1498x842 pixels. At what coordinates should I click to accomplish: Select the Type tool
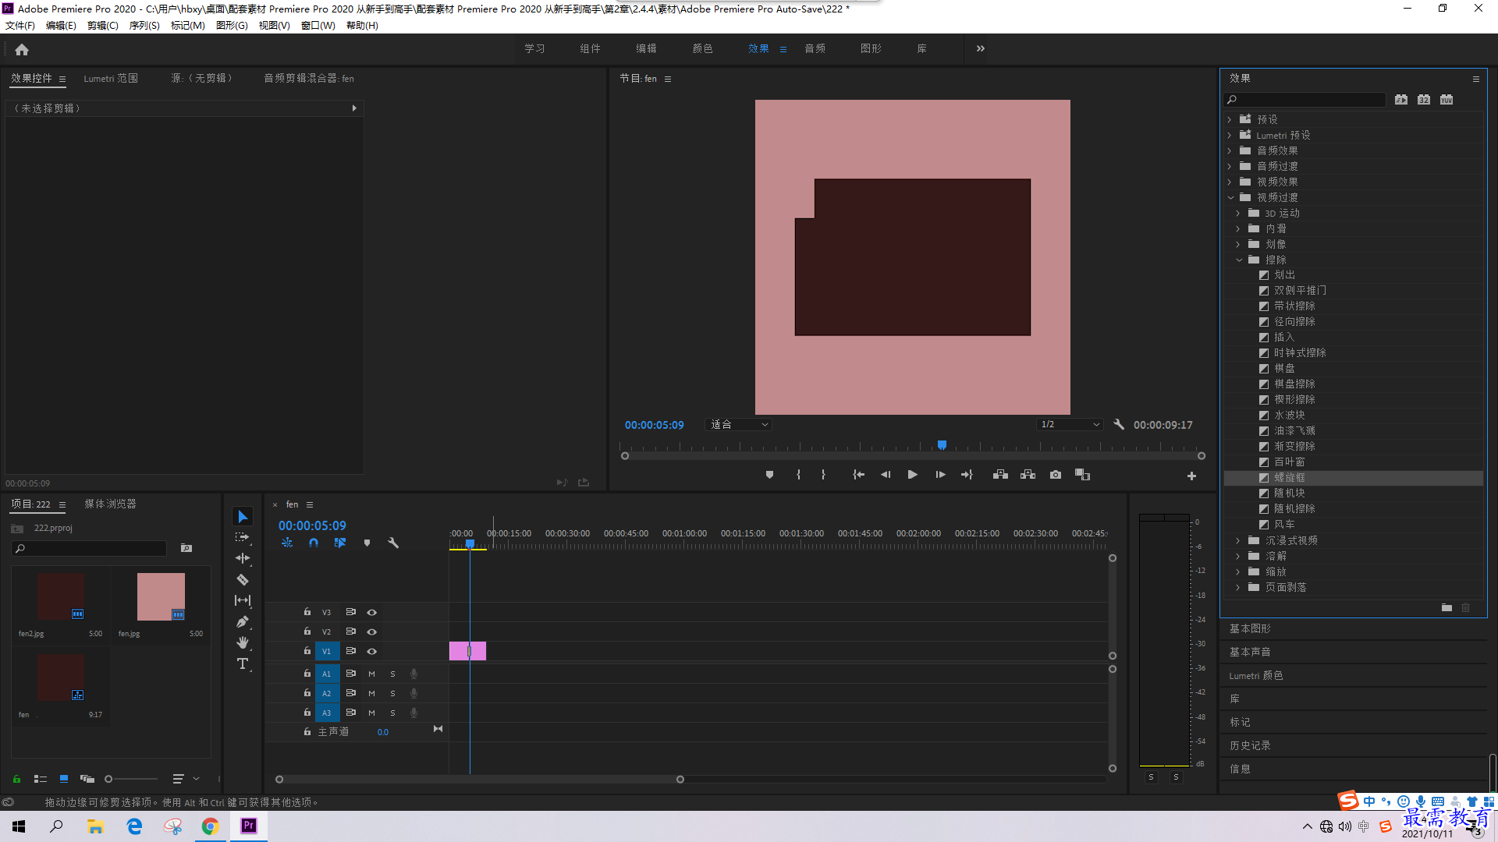243,663
